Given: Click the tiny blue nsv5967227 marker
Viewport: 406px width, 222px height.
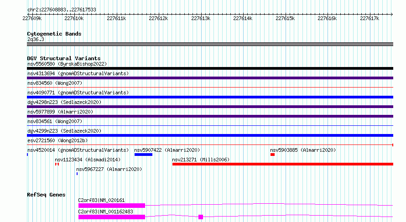Looking at the screenshot, I should (77, 174).
